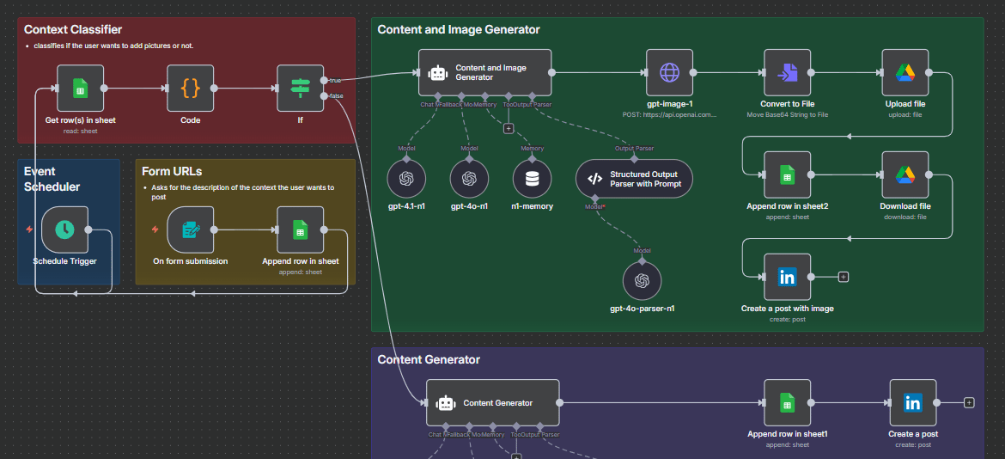Select the gpt-4.1-n1 model node

point(406,178)
